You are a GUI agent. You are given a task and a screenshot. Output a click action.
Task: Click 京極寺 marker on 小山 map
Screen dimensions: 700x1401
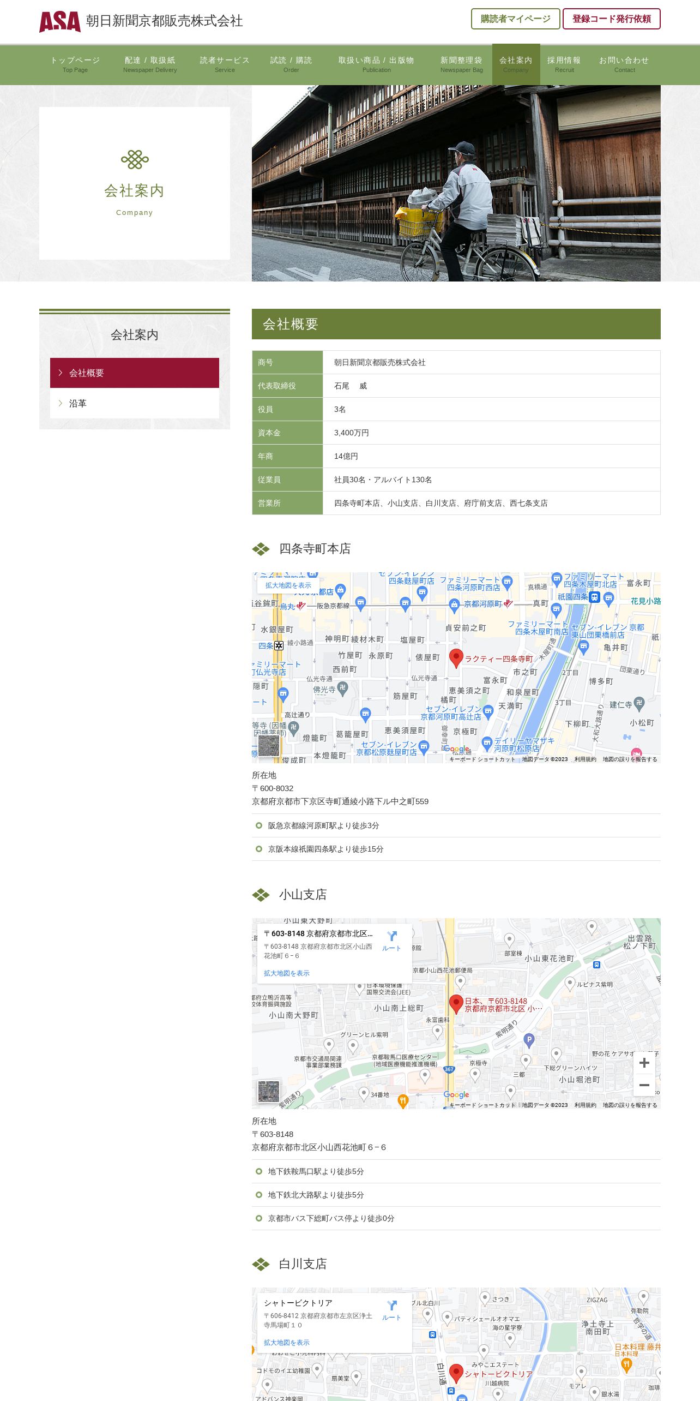[x=475, y=1075]
